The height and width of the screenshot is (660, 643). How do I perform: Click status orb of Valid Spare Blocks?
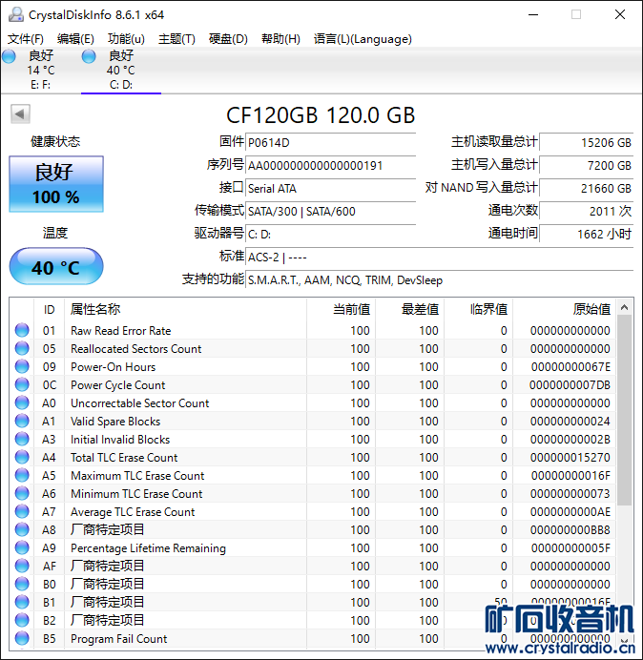[x=22, y=421]
